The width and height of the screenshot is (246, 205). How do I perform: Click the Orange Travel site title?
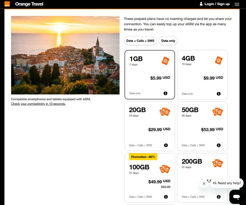pyautogui.click(x=29, y=4)
